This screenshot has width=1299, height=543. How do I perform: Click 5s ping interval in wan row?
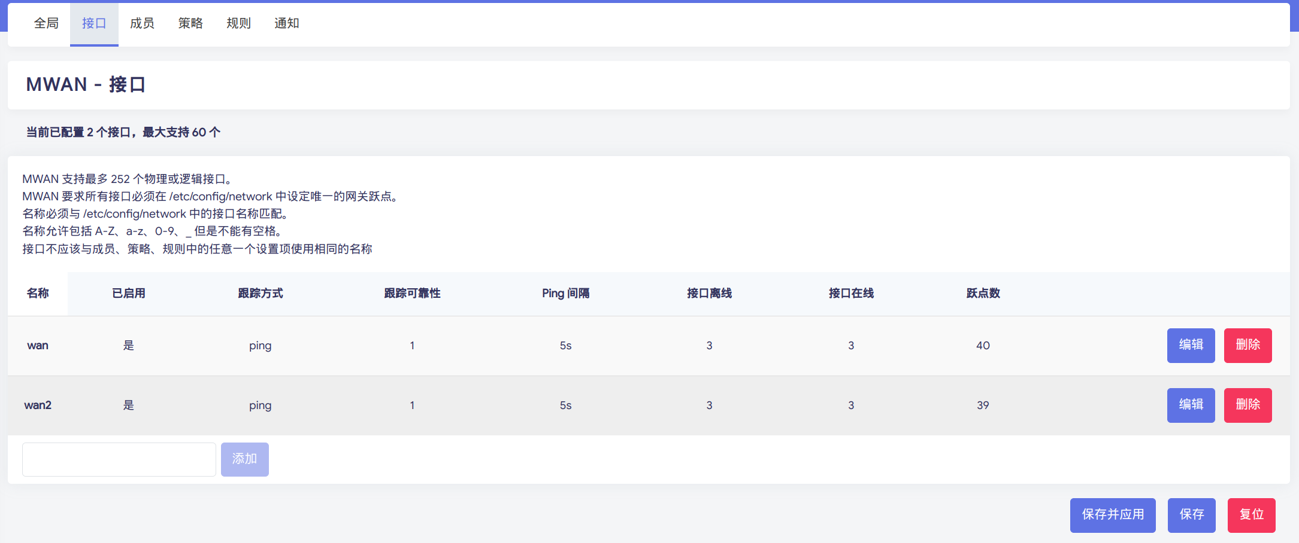(x=565, y=346)
